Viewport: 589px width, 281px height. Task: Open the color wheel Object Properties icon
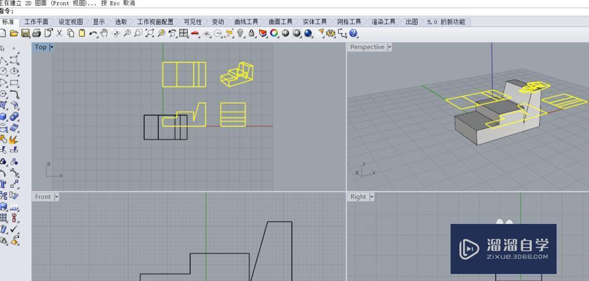coord(274,34)
